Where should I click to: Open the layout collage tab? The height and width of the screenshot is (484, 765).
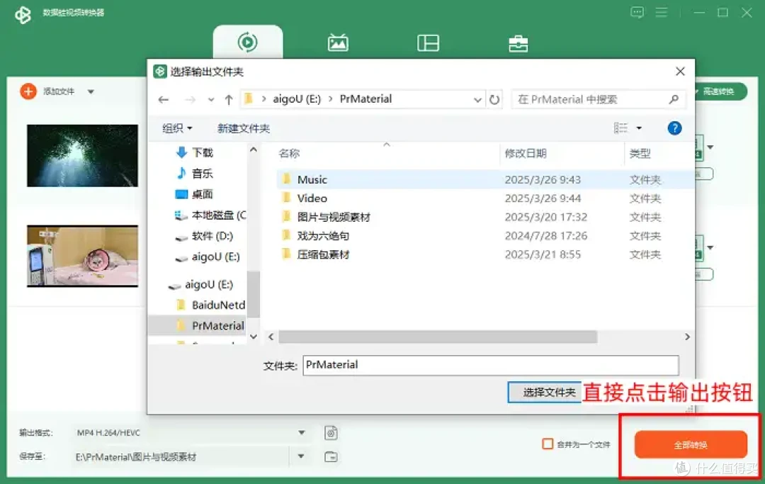pos(428,43)
